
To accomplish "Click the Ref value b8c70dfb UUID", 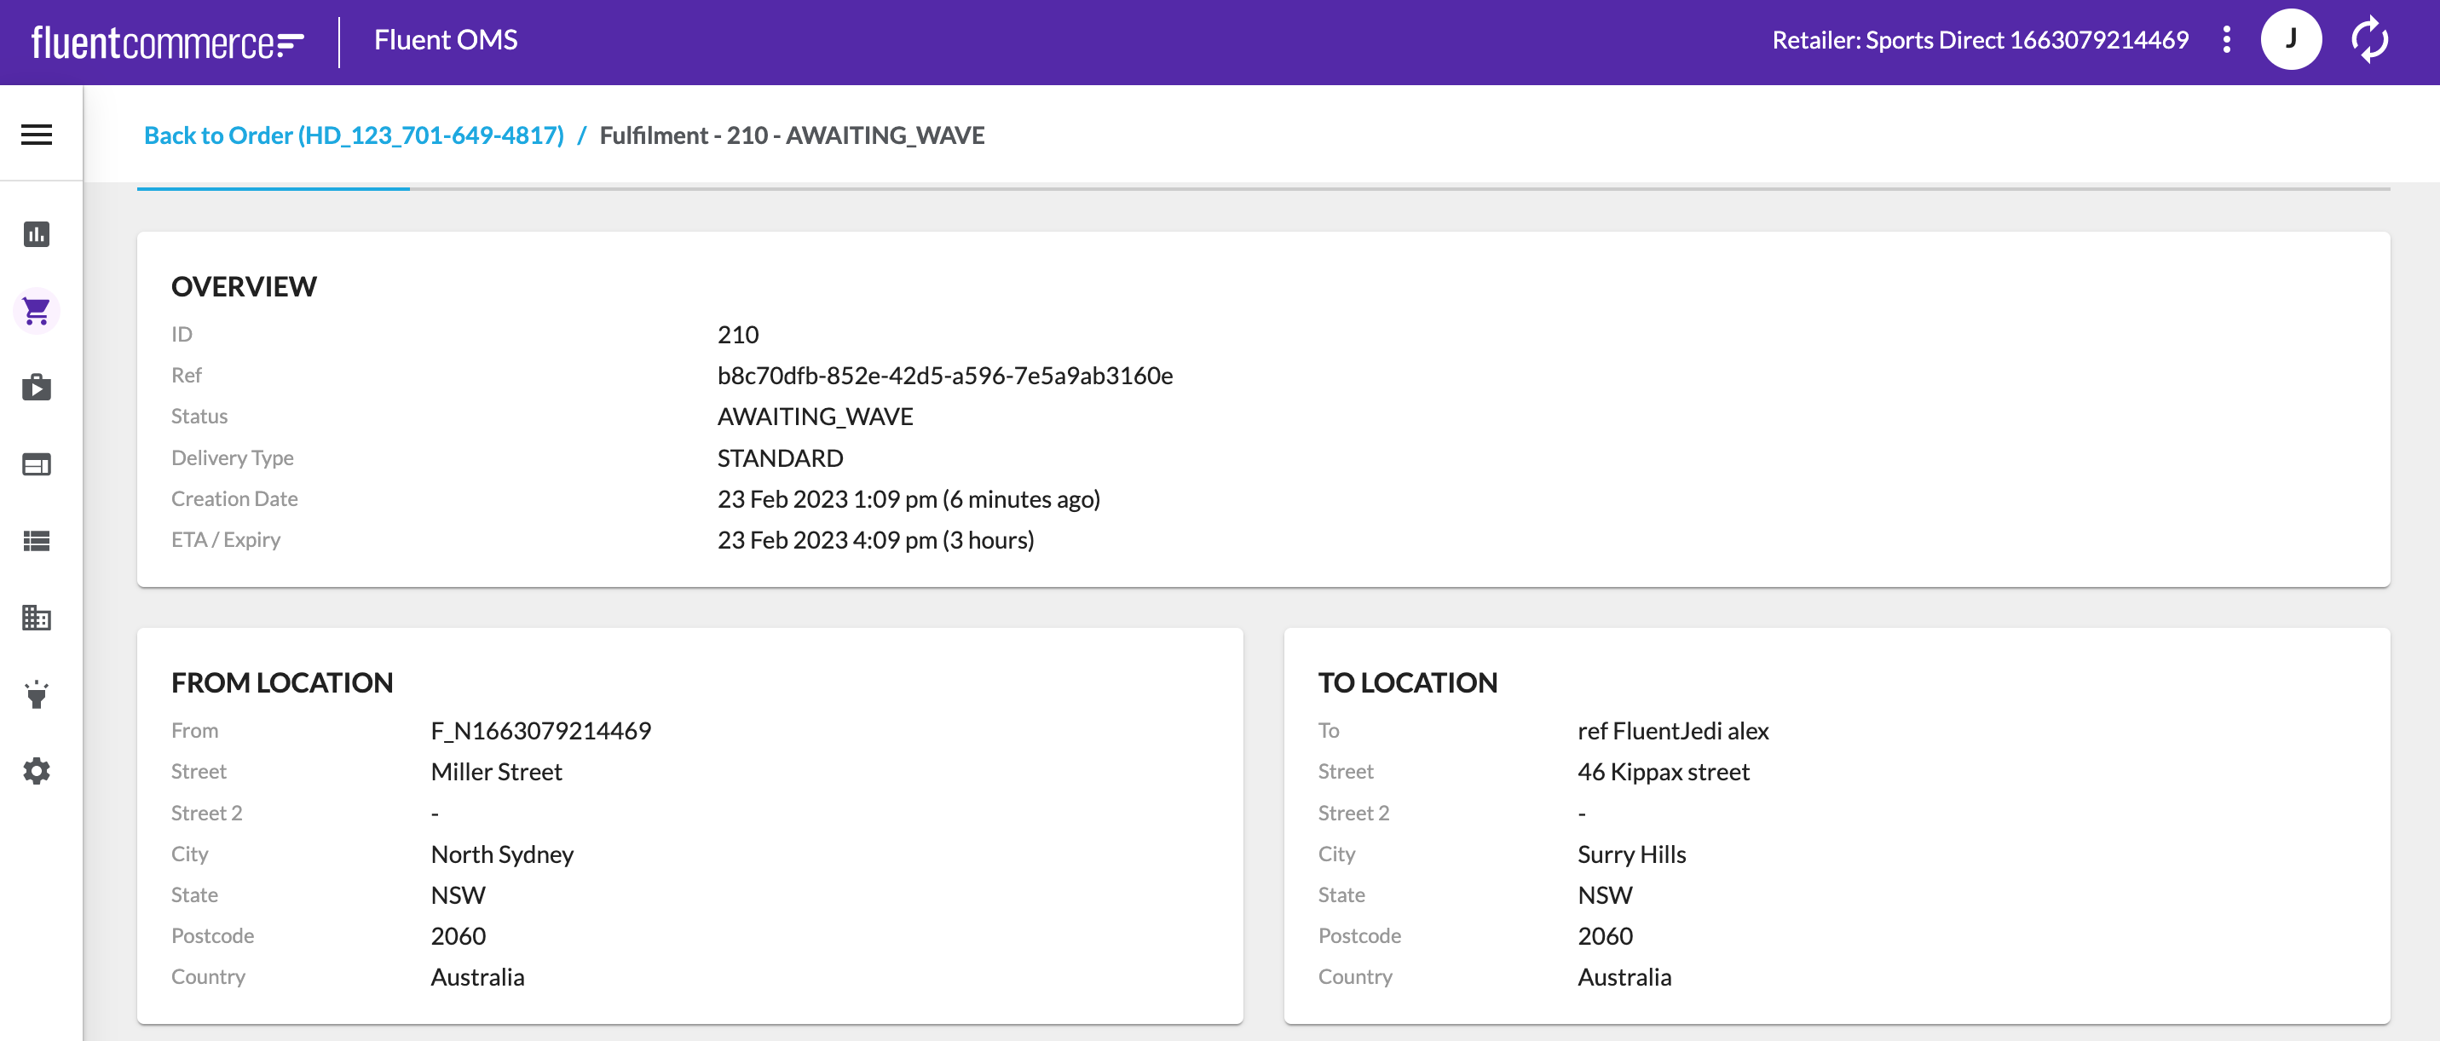I will coord(944,376).
